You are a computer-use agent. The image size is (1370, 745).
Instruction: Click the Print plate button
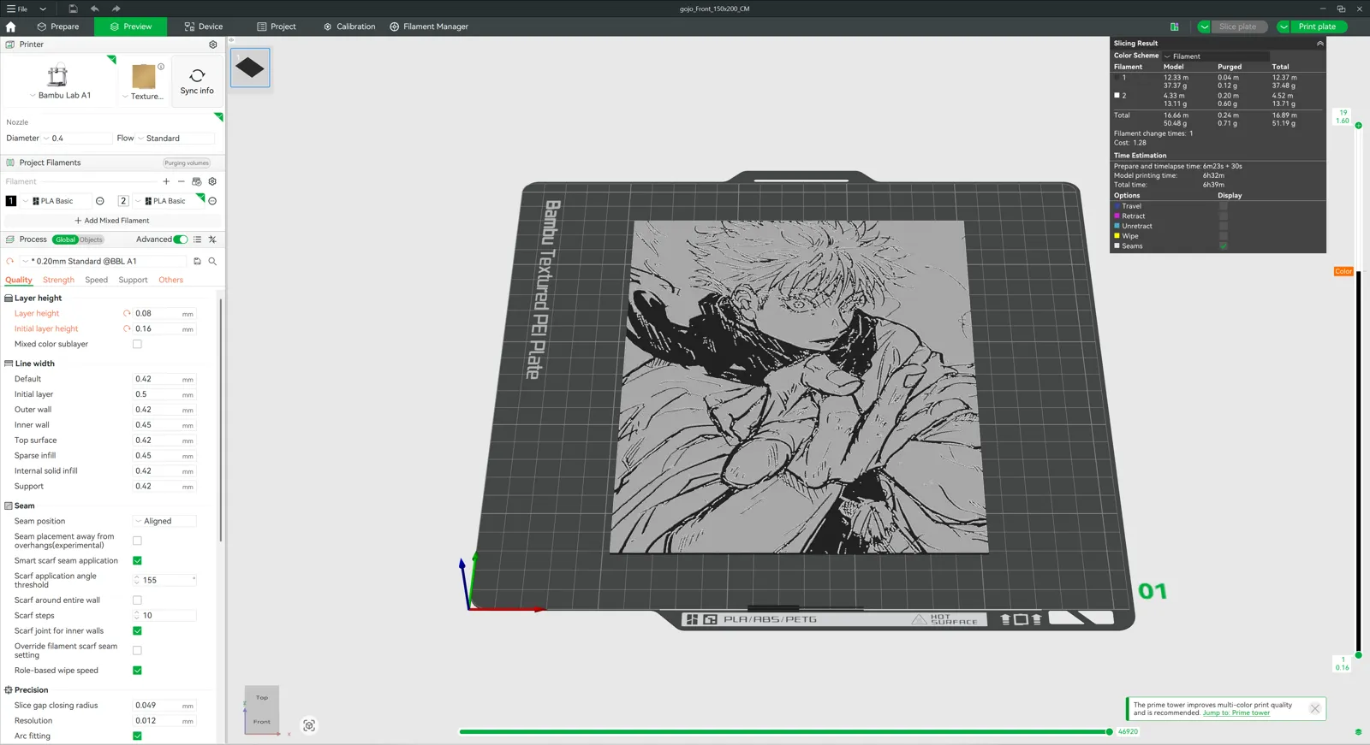coord(1317,27)
